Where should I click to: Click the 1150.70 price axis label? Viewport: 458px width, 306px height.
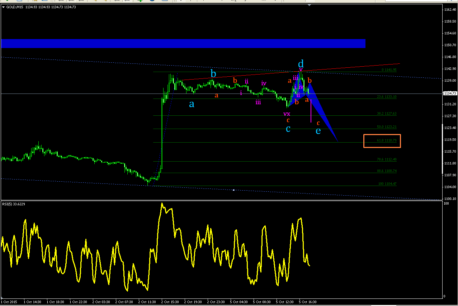[x=450, y=45]
